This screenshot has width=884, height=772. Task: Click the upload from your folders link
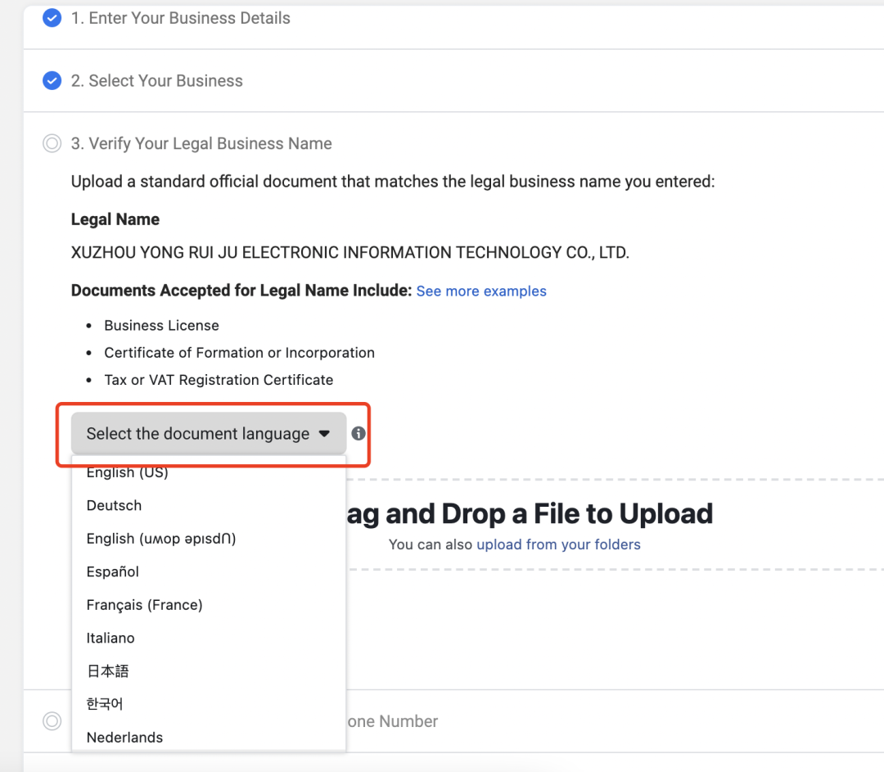click(x=558, y=544)
